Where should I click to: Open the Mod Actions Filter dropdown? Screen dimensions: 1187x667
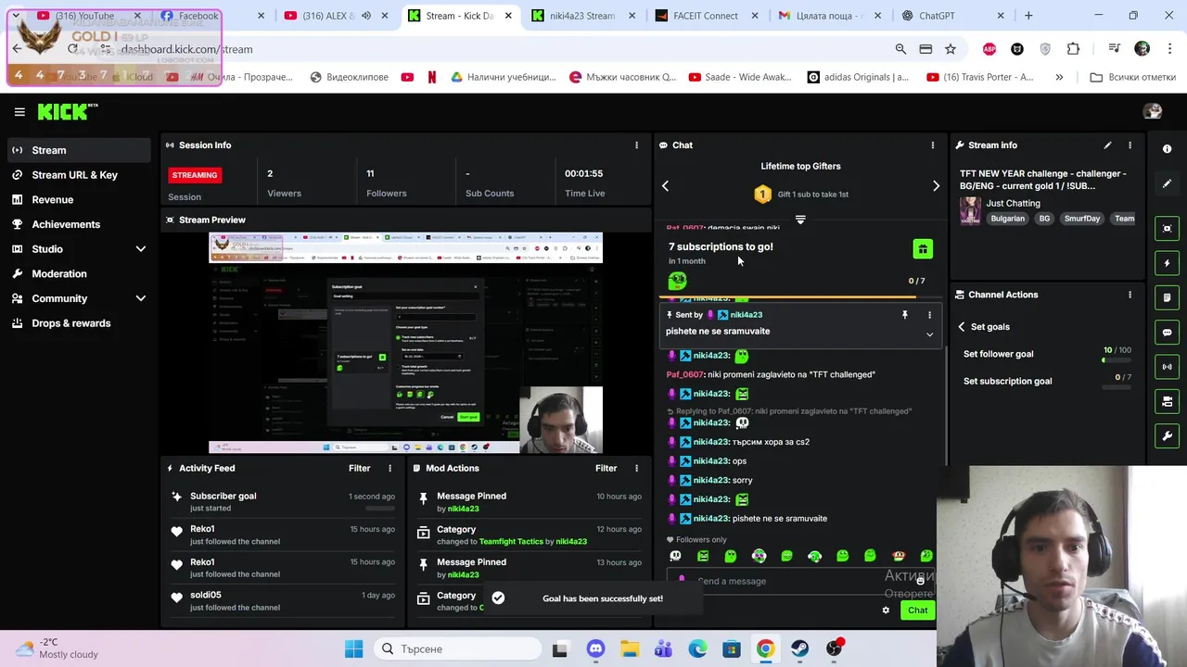(606, 469)
